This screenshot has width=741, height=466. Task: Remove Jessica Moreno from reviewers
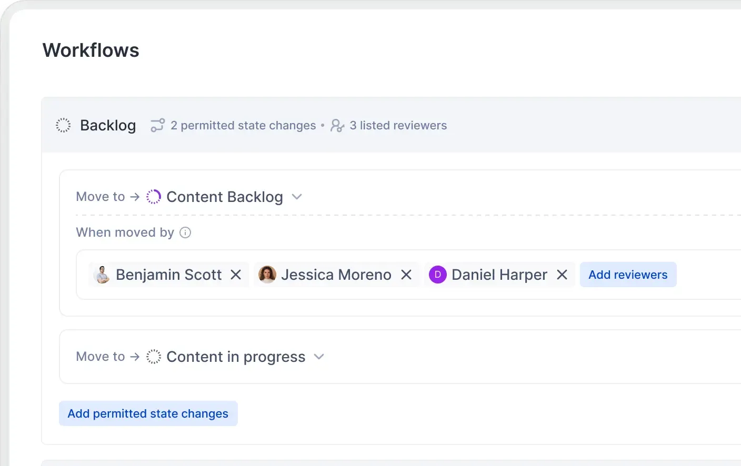pyautogui.click(x=406, y=275)
